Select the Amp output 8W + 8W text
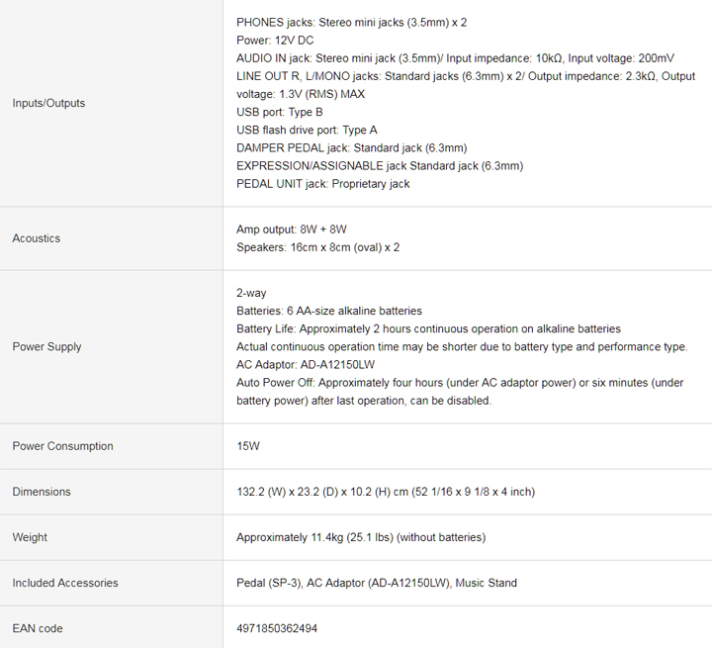This screenshot has height=648, width=712. point(292,230)
